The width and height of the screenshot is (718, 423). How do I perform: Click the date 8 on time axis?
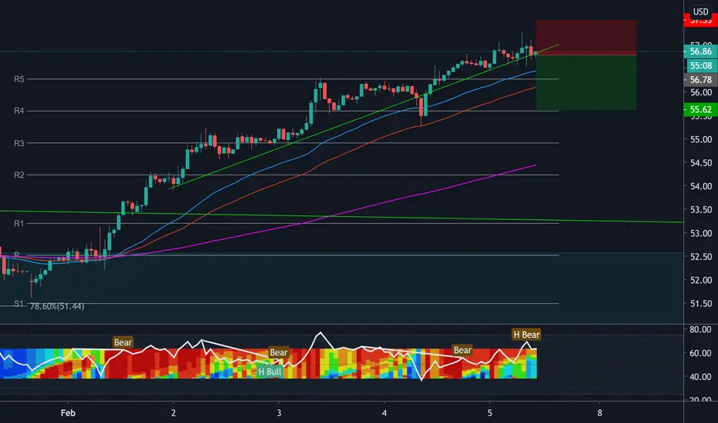coord(600,413)
